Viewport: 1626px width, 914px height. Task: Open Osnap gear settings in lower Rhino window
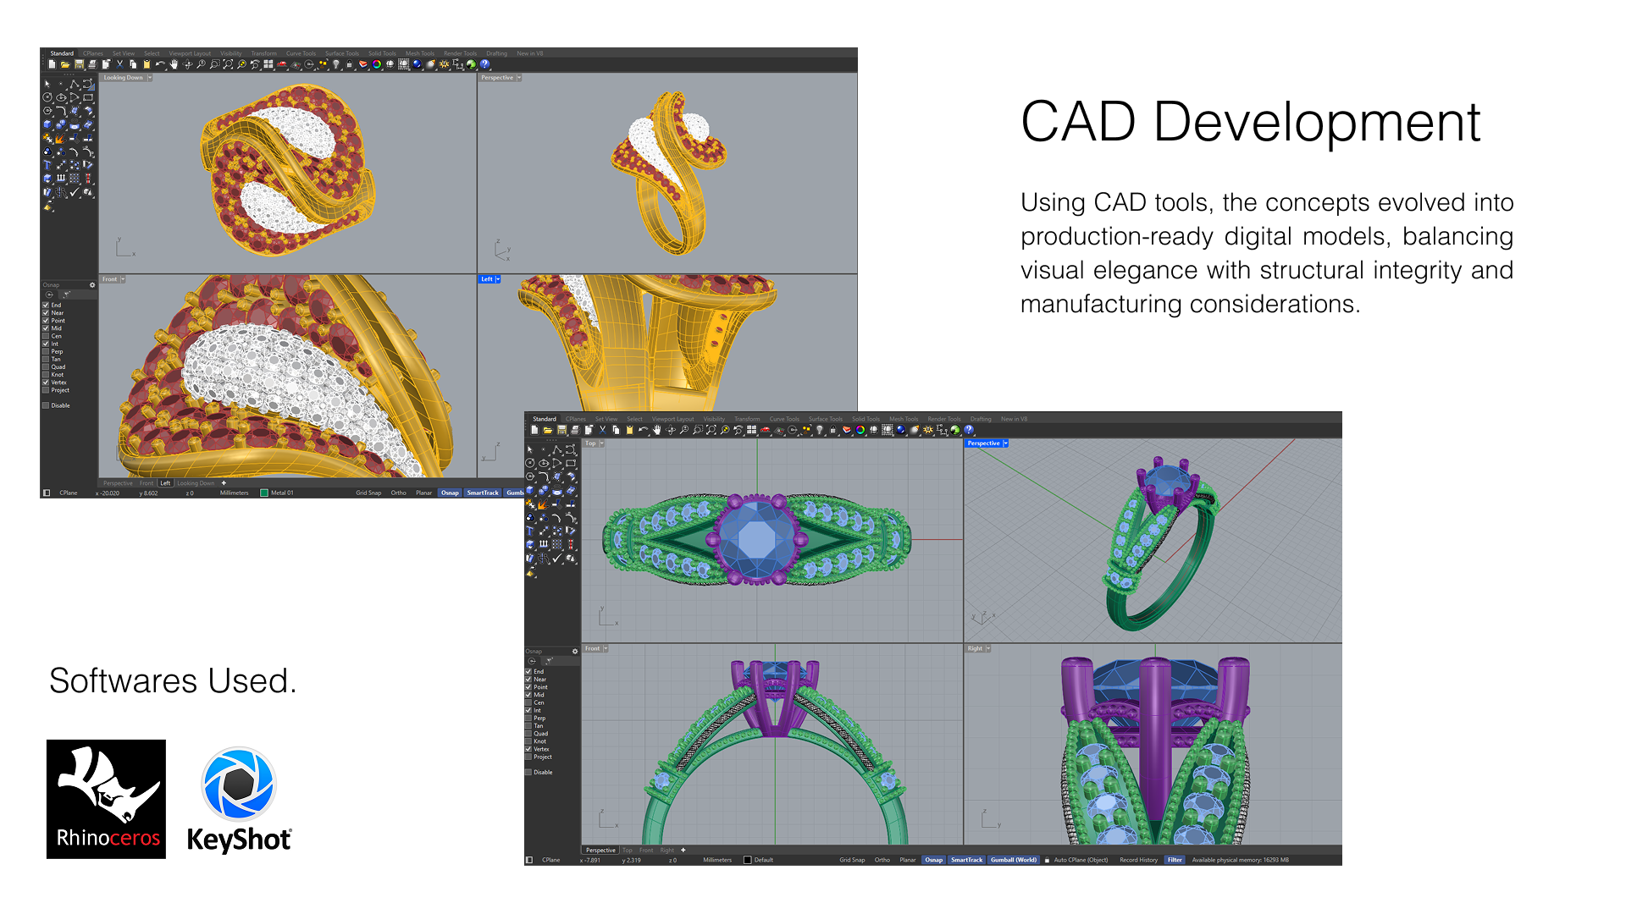pos(575,651)
